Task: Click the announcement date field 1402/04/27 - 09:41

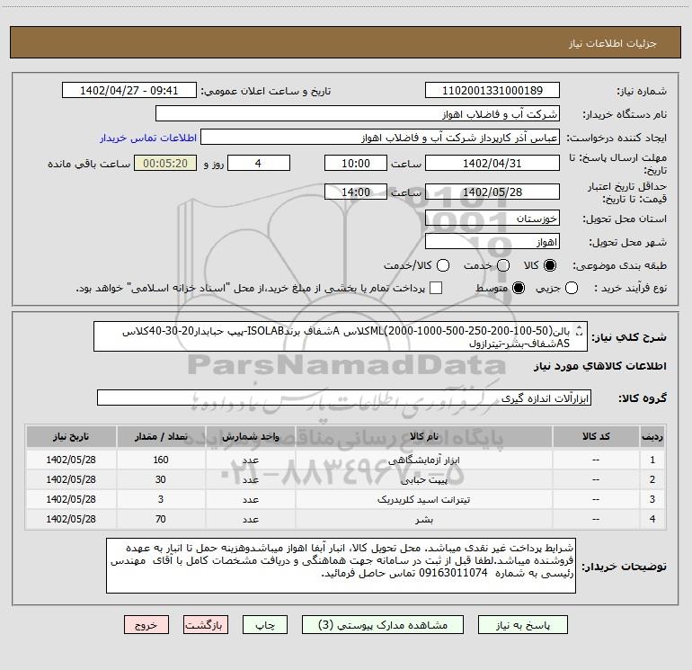Action: pos(129,90)
